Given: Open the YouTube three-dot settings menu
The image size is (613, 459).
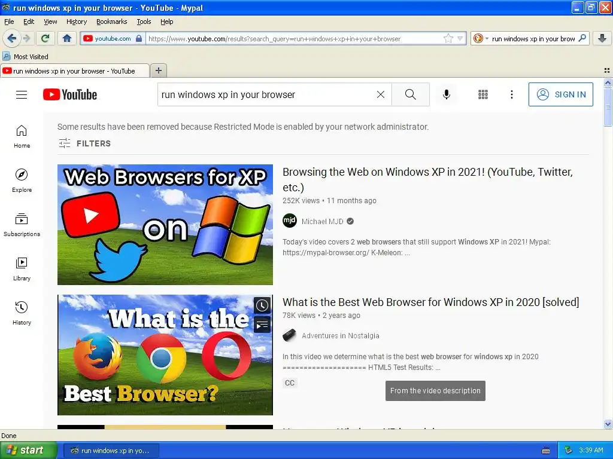Looking at the screenshot, I should click(512, 94).
